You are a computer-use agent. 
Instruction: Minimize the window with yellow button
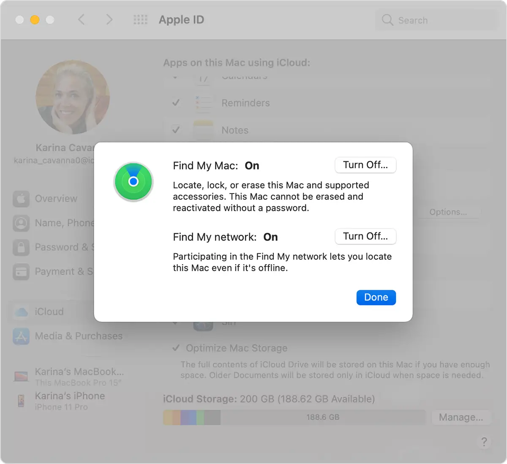coord(35,20)
